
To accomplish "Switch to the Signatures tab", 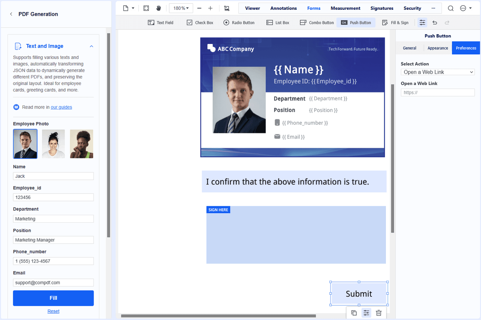I will [382, 8].
